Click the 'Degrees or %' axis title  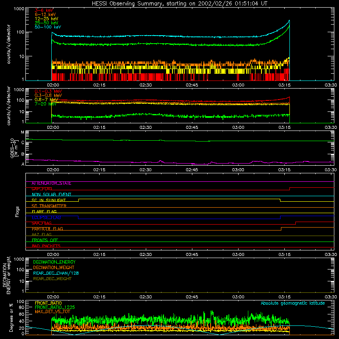click(11, 317)
